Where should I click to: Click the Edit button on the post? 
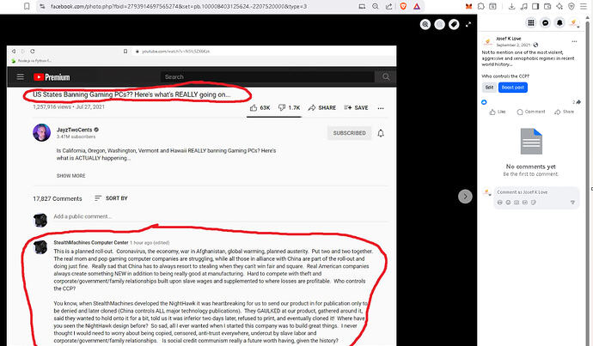point(489,88)
